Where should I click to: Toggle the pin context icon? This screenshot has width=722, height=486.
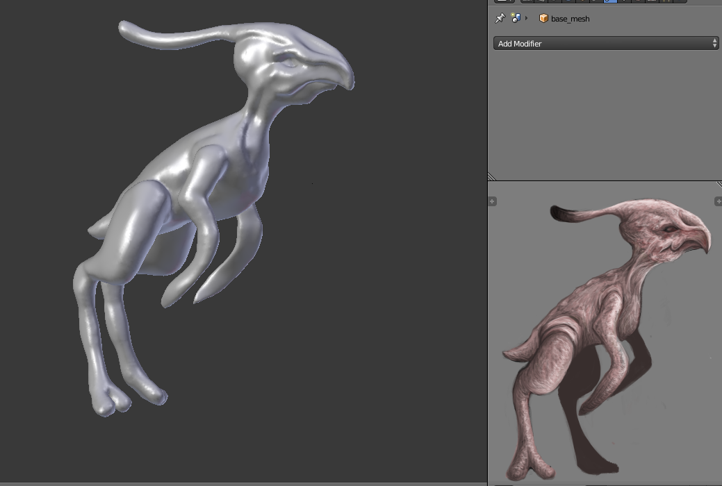[500, 19]
